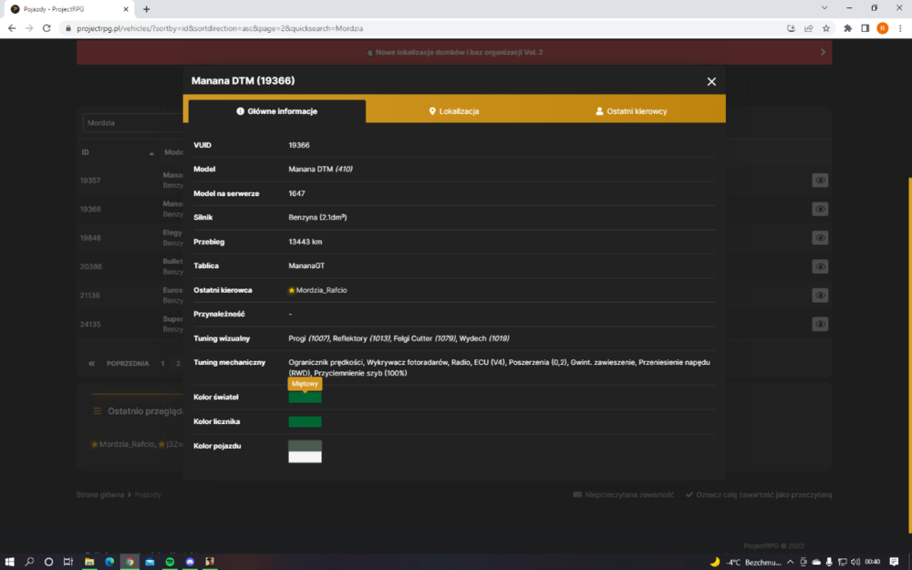Open the Nowe lokalizacje domków announcement
This screenshot has width=912, height=570.
point(459,52)
